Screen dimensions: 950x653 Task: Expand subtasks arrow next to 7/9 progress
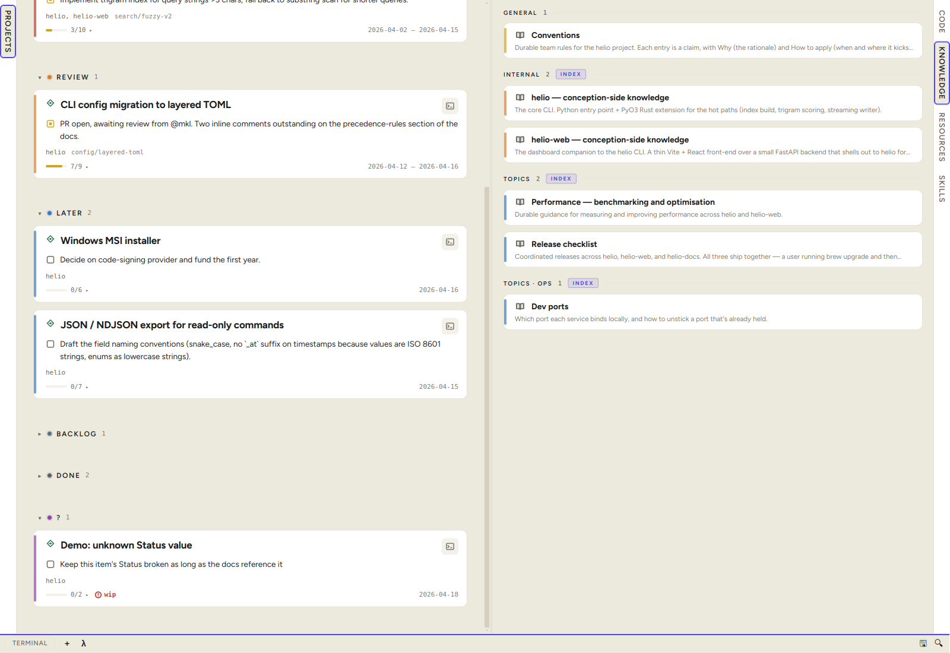coord(87,167)
